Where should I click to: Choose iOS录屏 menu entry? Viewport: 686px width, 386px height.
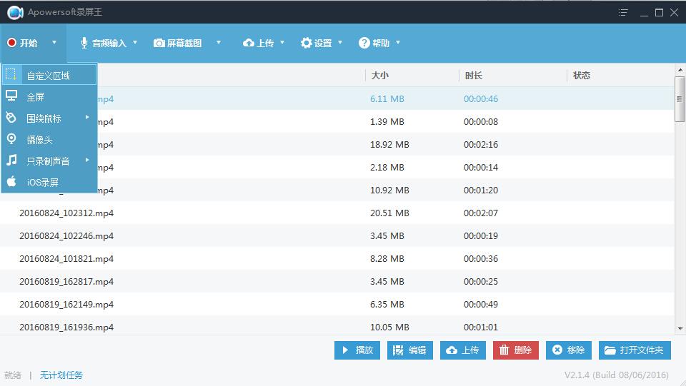click(x=49, y=182)
